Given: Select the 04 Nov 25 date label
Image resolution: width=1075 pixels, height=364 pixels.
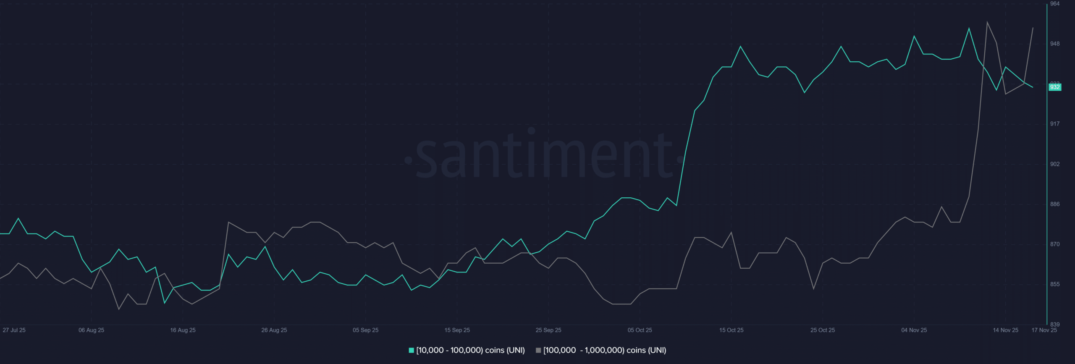Looking at the screenshot, I should (914, 330).
